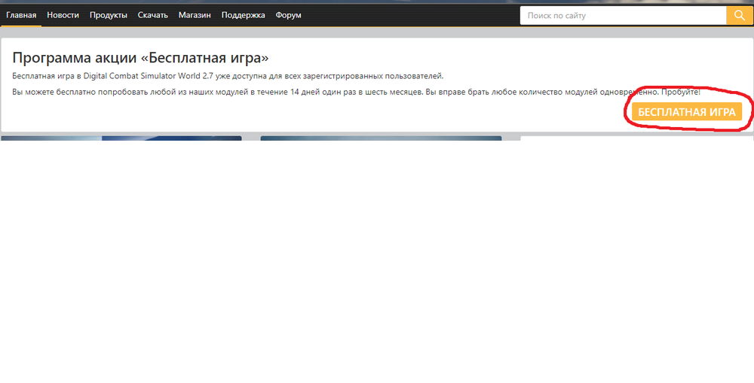754x383 pixels.
Task: Open the Магазин menu item
Action: coord(195,15)
